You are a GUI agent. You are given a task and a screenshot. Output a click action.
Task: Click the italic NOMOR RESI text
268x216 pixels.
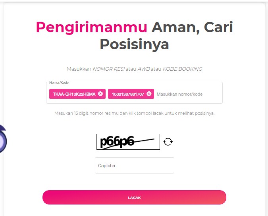point(108,69)
